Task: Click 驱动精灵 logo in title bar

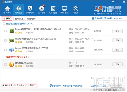Action: click(x=2, y=2)
